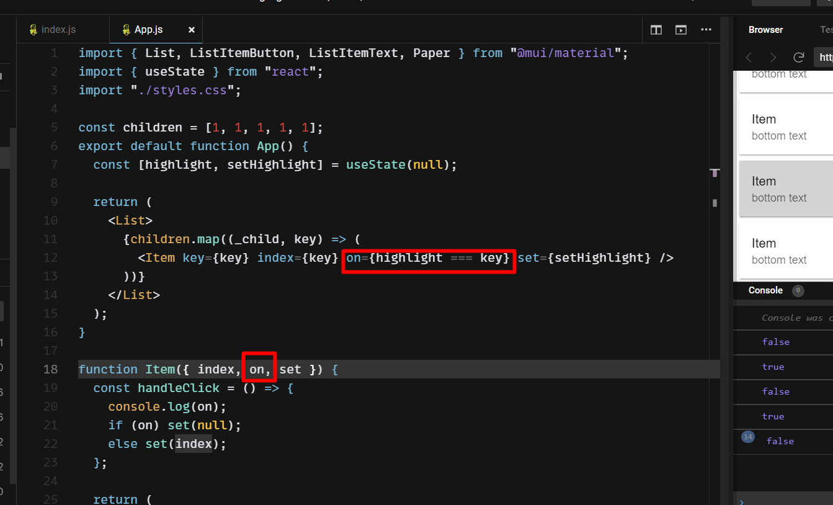
Task: Click the "react" import string
Action: pyautogui.click(x=290, y=71)
